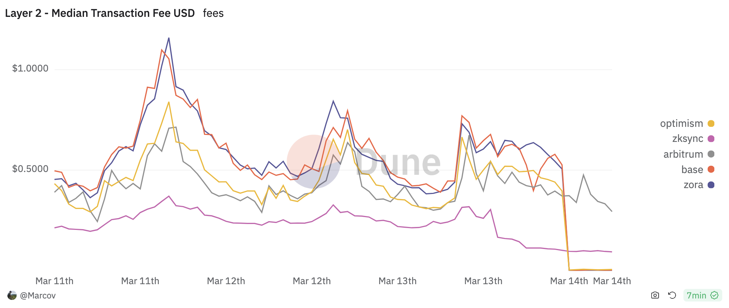Click the gray arbitrum legend dot
729x308 pixels.
coord(711,154)
